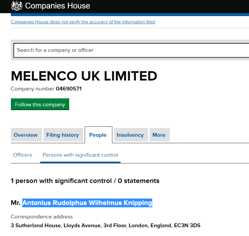Switch to the Overview tab
Image resolution: width=249 pixels, height=236 pixels.
click(x=26, y=135)
